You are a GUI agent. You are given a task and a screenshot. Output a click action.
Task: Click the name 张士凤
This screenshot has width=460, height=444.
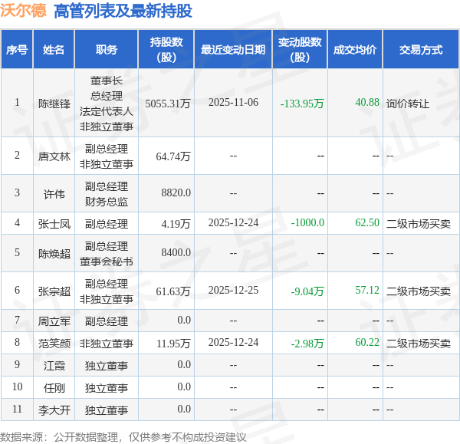click(54, 224)
